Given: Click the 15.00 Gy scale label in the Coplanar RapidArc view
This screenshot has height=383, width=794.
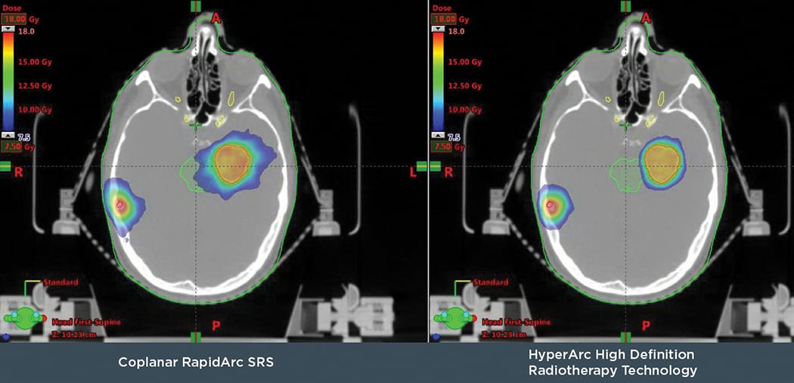Looking at the screenshot, I should (36, 62).
